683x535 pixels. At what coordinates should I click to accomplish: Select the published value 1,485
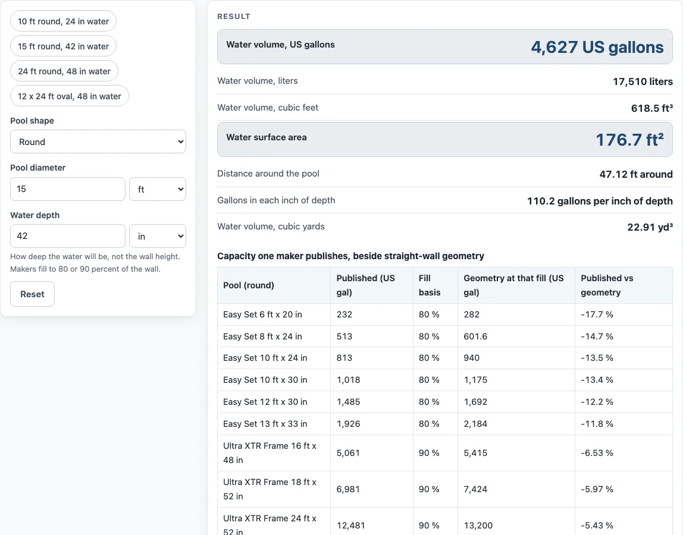click(348, 402)
